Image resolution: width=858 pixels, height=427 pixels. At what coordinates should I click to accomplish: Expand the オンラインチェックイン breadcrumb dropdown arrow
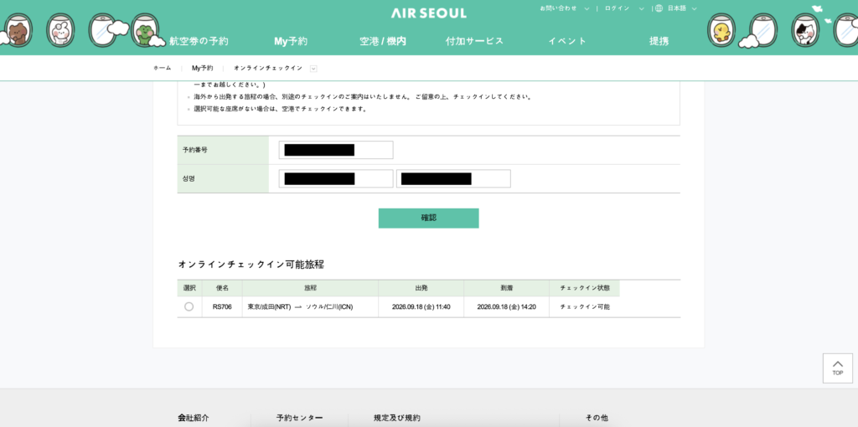(x=313, y=69)
